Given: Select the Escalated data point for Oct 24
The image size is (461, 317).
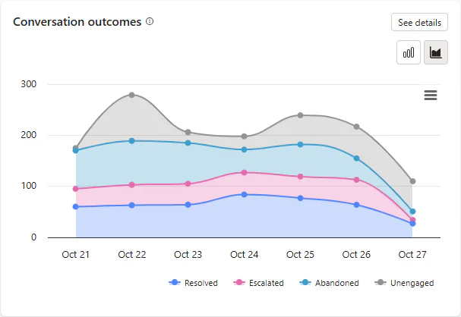Looking at the screenshot, I should point(244,173).
